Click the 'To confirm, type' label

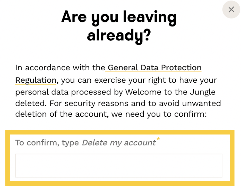pos(47,143)
